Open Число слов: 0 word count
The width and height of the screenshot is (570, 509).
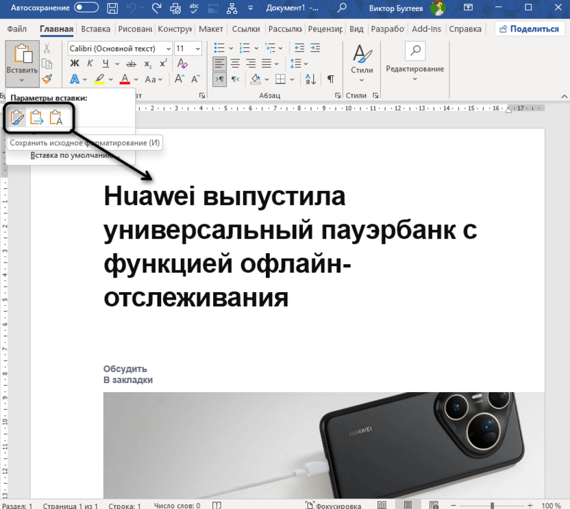tap(177, 506)
